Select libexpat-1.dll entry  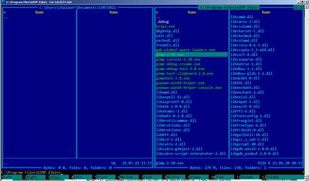[x=245, y=102]
